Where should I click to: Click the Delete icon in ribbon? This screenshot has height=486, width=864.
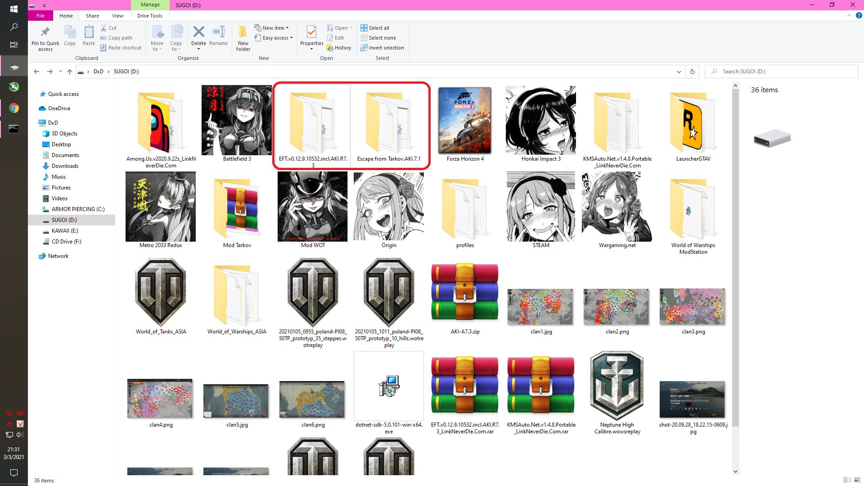[x=198, y=32]
